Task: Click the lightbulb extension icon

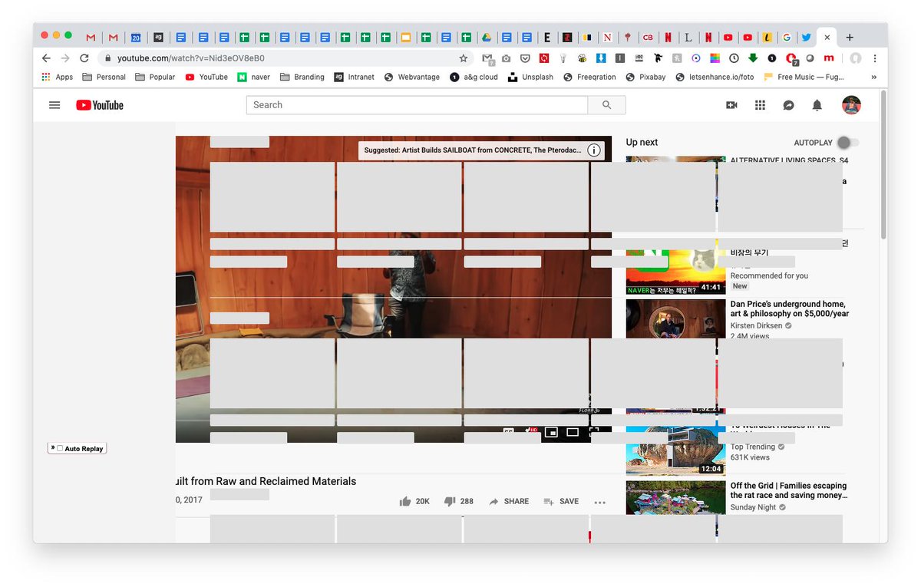Action: [563, 58]
